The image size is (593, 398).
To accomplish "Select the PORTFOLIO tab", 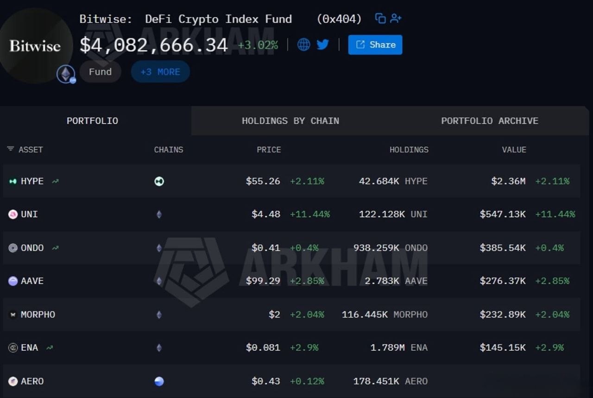I will coord(92,121).
